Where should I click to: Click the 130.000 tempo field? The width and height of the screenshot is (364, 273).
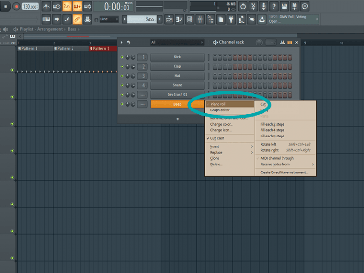30,7
